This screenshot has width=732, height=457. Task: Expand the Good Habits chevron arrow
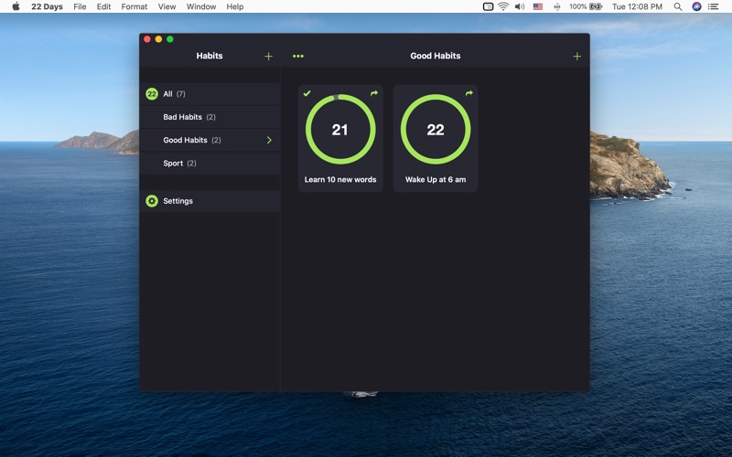(x=269, y=140)
